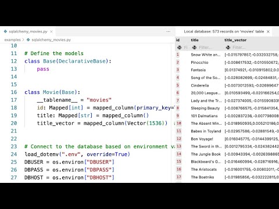Select the Local database 573 records tab
The image size is (279, 209).
[224, 31]
